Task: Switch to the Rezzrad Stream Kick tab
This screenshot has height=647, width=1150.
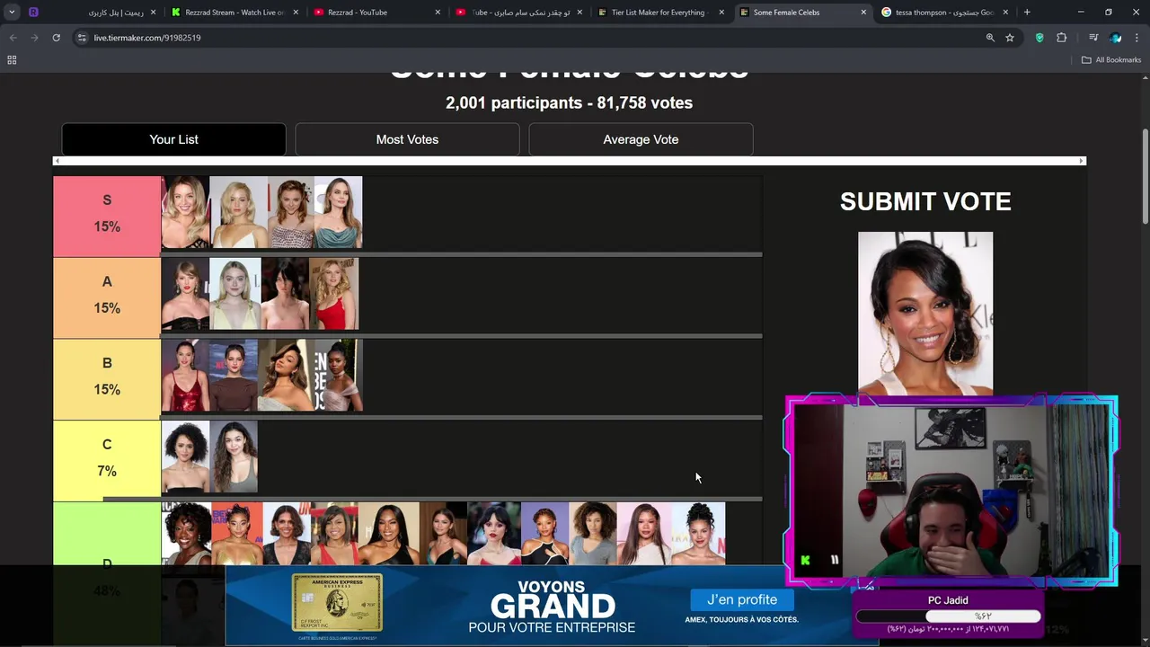Action: (x=235, y=13)
